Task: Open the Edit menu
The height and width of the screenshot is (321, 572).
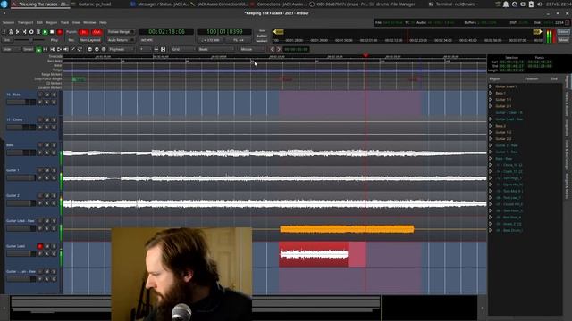Action: 39,22
